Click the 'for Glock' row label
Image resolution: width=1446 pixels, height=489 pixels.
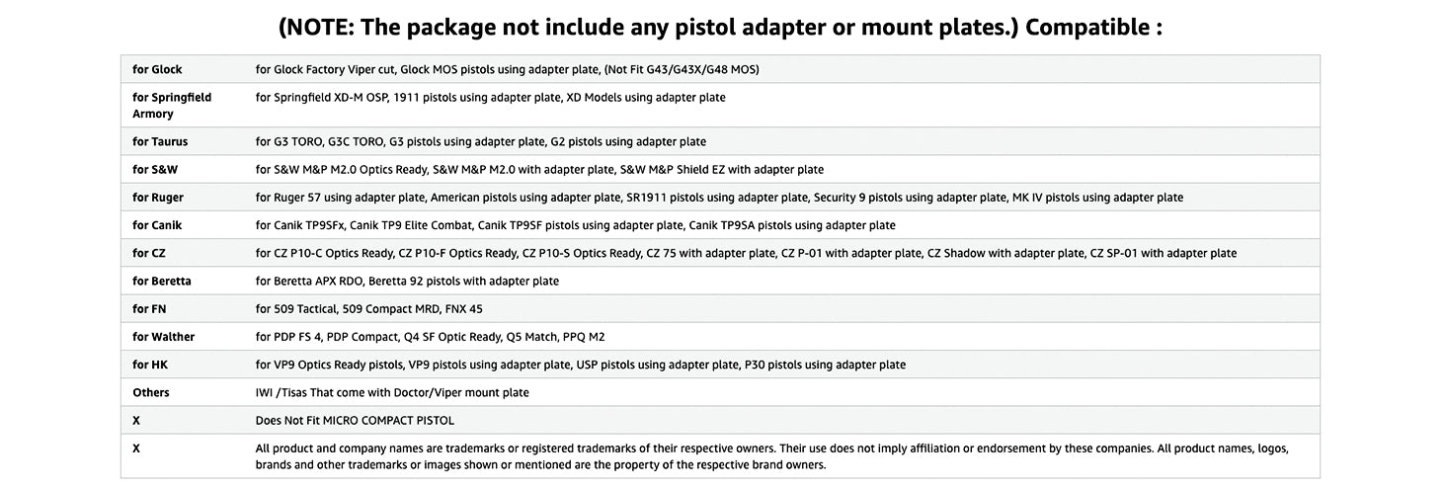point(157,69)
